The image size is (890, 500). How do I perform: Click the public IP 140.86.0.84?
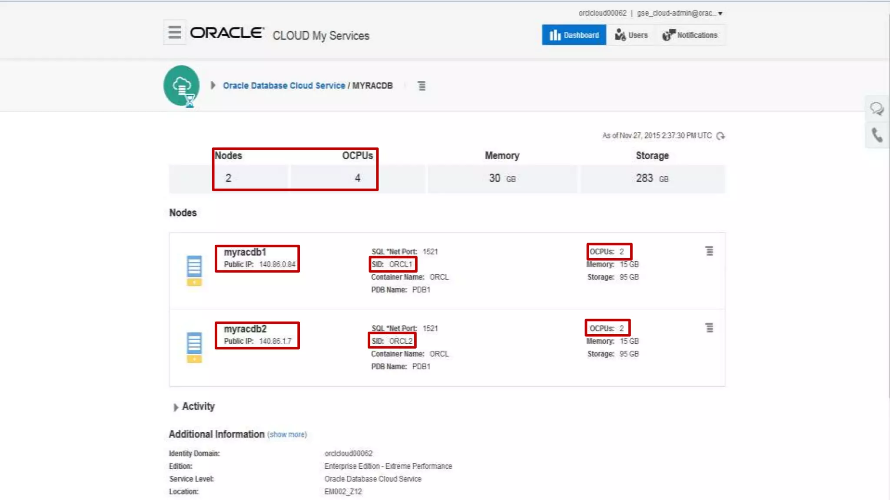(277, 264)
